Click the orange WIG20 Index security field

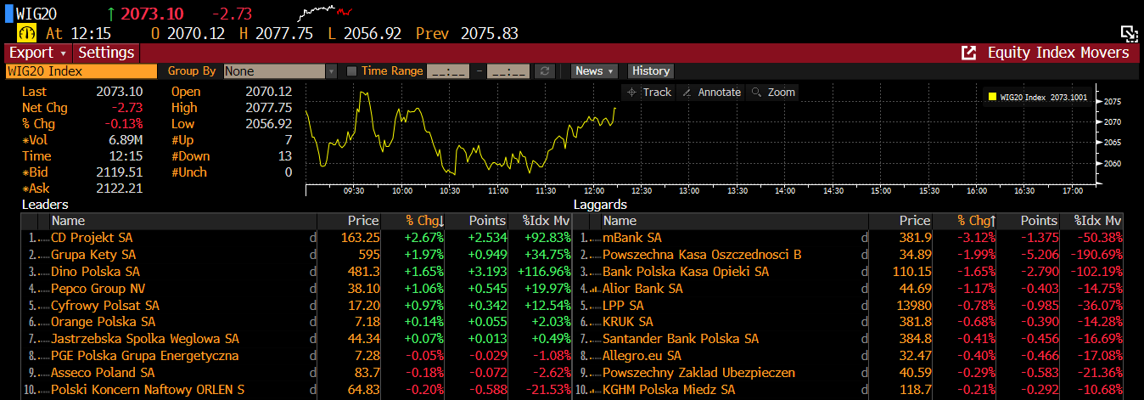[81, 71]
